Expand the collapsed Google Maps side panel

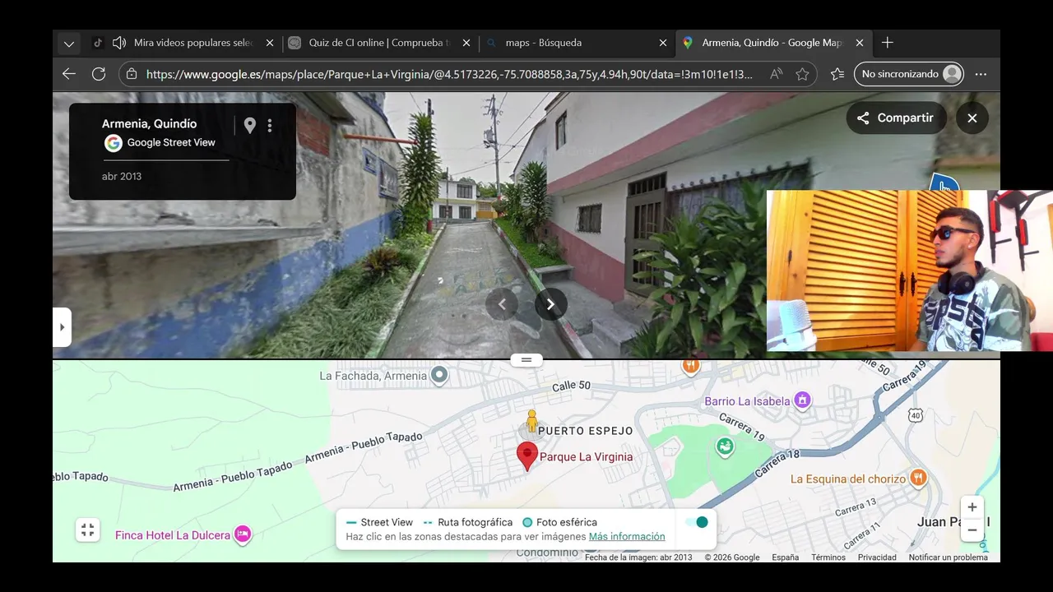coord(62,327)
